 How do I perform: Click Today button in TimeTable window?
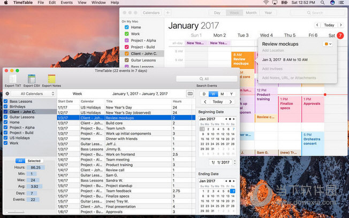(x=218, y=102)
